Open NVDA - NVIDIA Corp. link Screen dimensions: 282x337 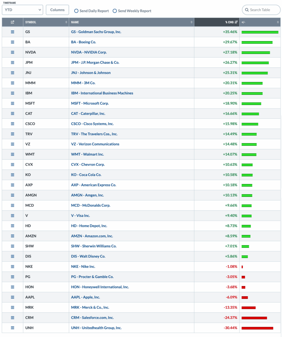[x=89, y=52]
